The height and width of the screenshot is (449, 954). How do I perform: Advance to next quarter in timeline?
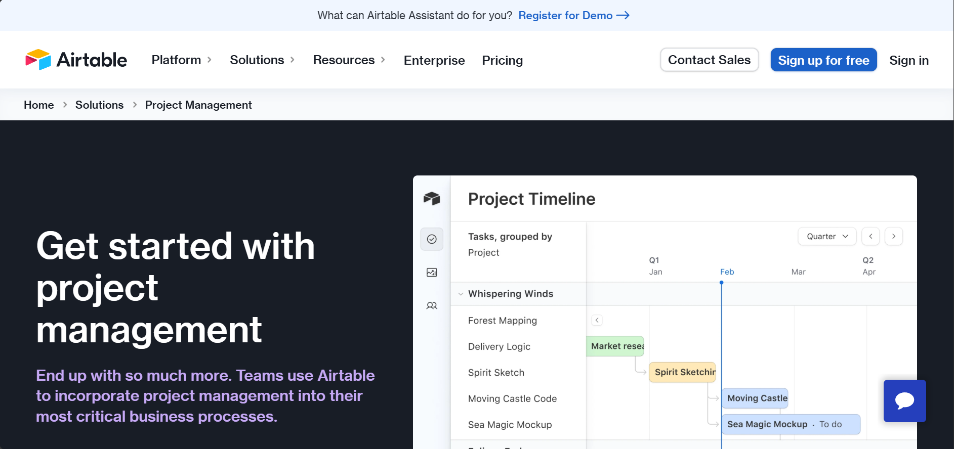[894, 236]
